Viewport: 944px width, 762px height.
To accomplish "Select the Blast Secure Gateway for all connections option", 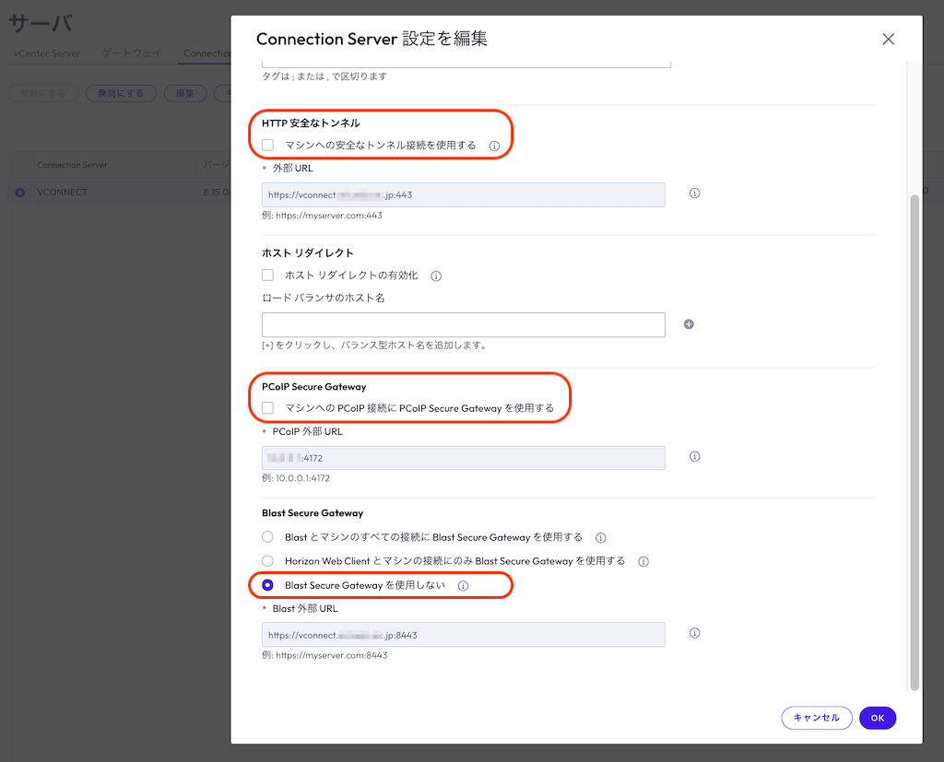I will [267, 537].
